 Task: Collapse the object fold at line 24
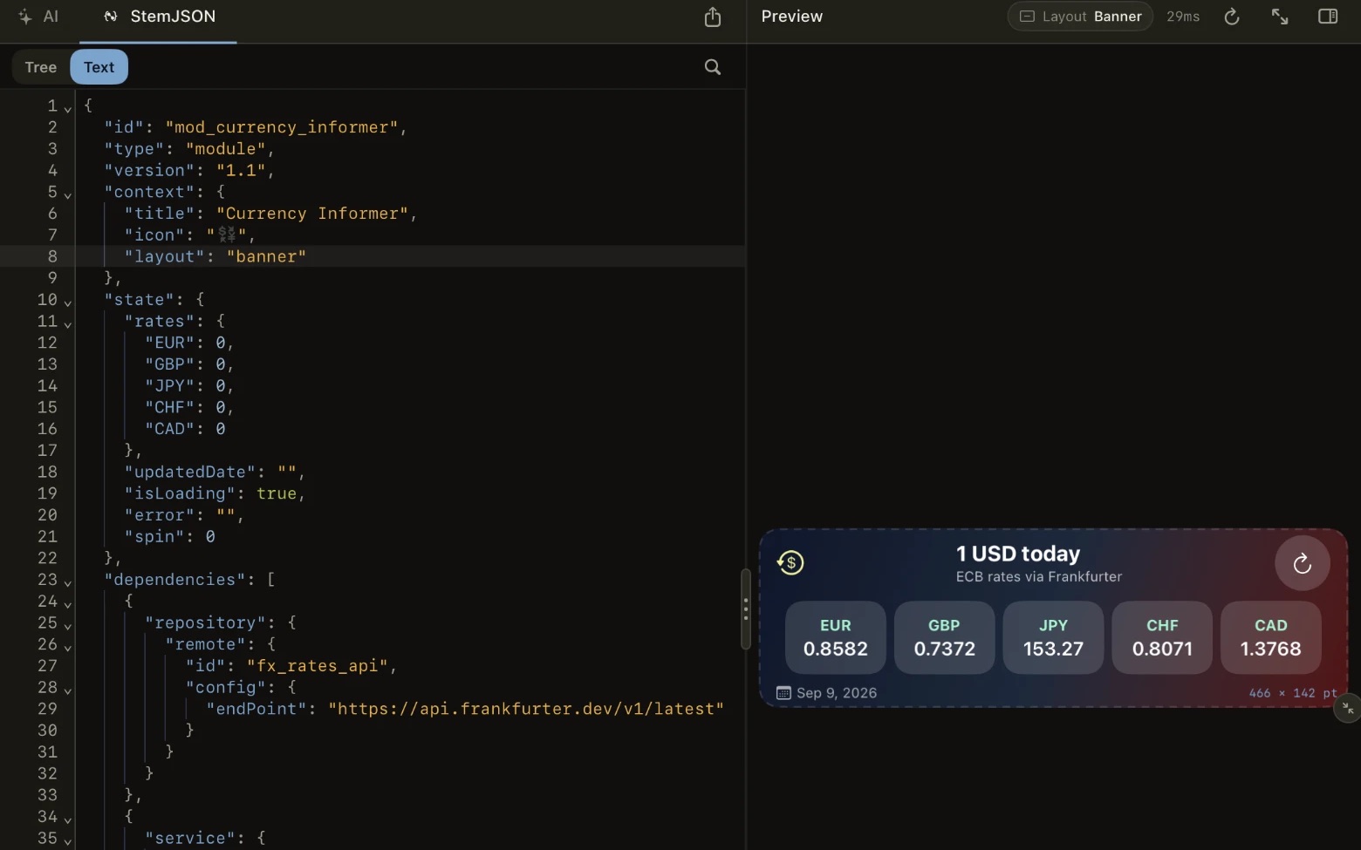(67, 604)
